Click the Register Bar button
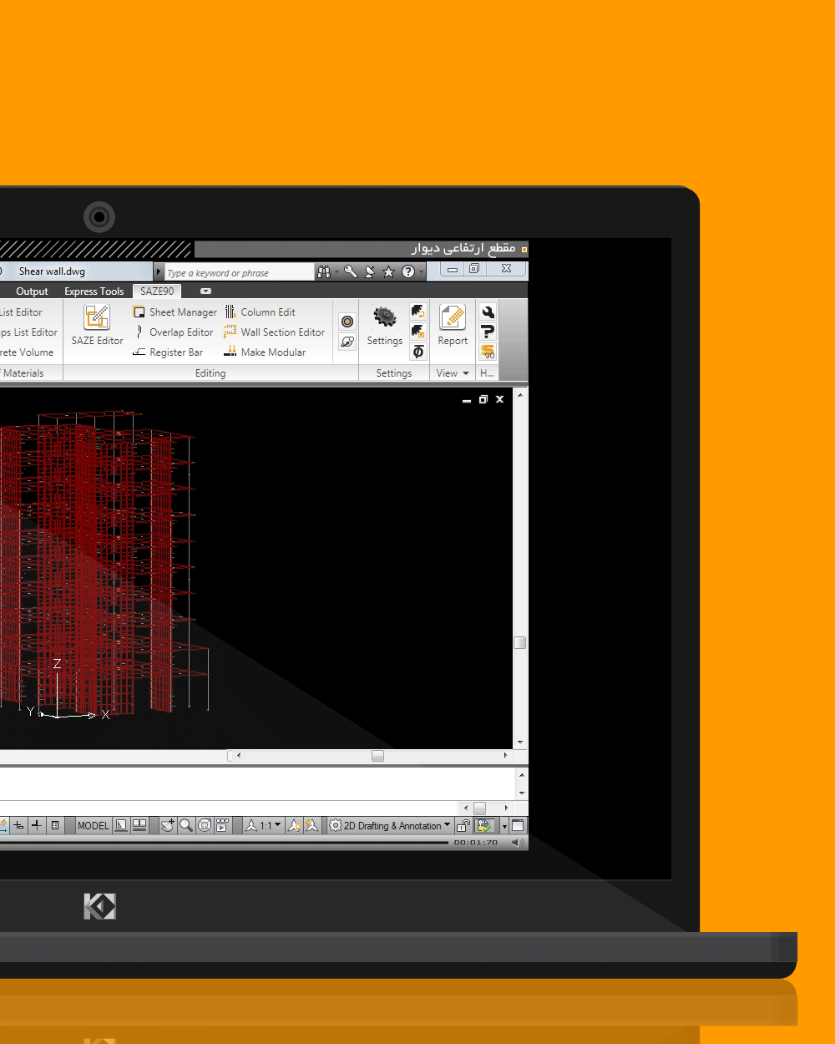Viewport: 835px width, 1044px height. [168, 352]
